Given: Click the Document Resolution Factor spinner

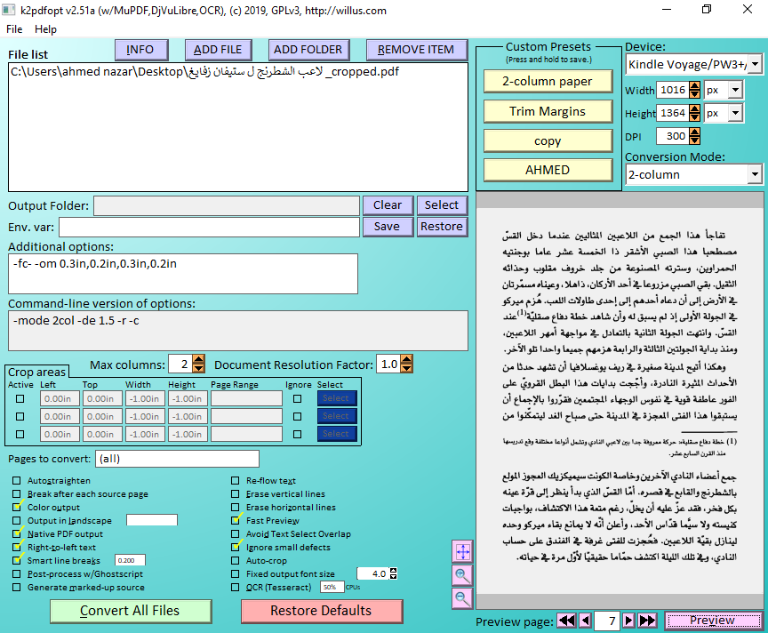Looking at the screenshot, I should pos(406,364).
